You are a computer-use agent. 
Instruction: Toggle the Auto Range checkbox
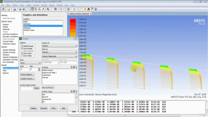pyautogui.click(x=22, y=48)
